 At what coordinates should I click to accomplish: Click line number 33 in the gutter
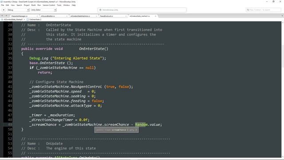click(x=10, y=48)
